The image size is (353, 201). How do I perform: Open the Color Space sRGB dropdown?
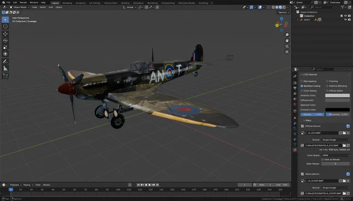pyautogui.click(x=335, y=155)
